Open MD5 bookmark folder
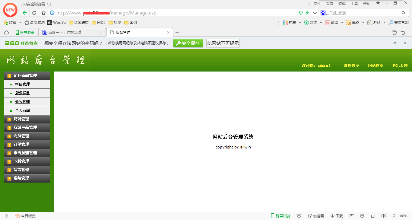 99,23
